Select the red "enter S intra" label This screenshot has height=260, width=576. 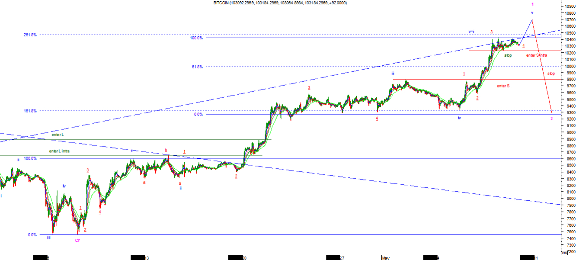click(x=536, y=55)
